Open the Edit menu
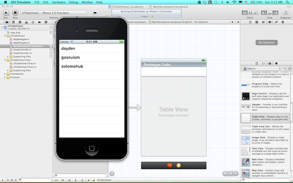The image size is (293, 183). click(46, 2)
